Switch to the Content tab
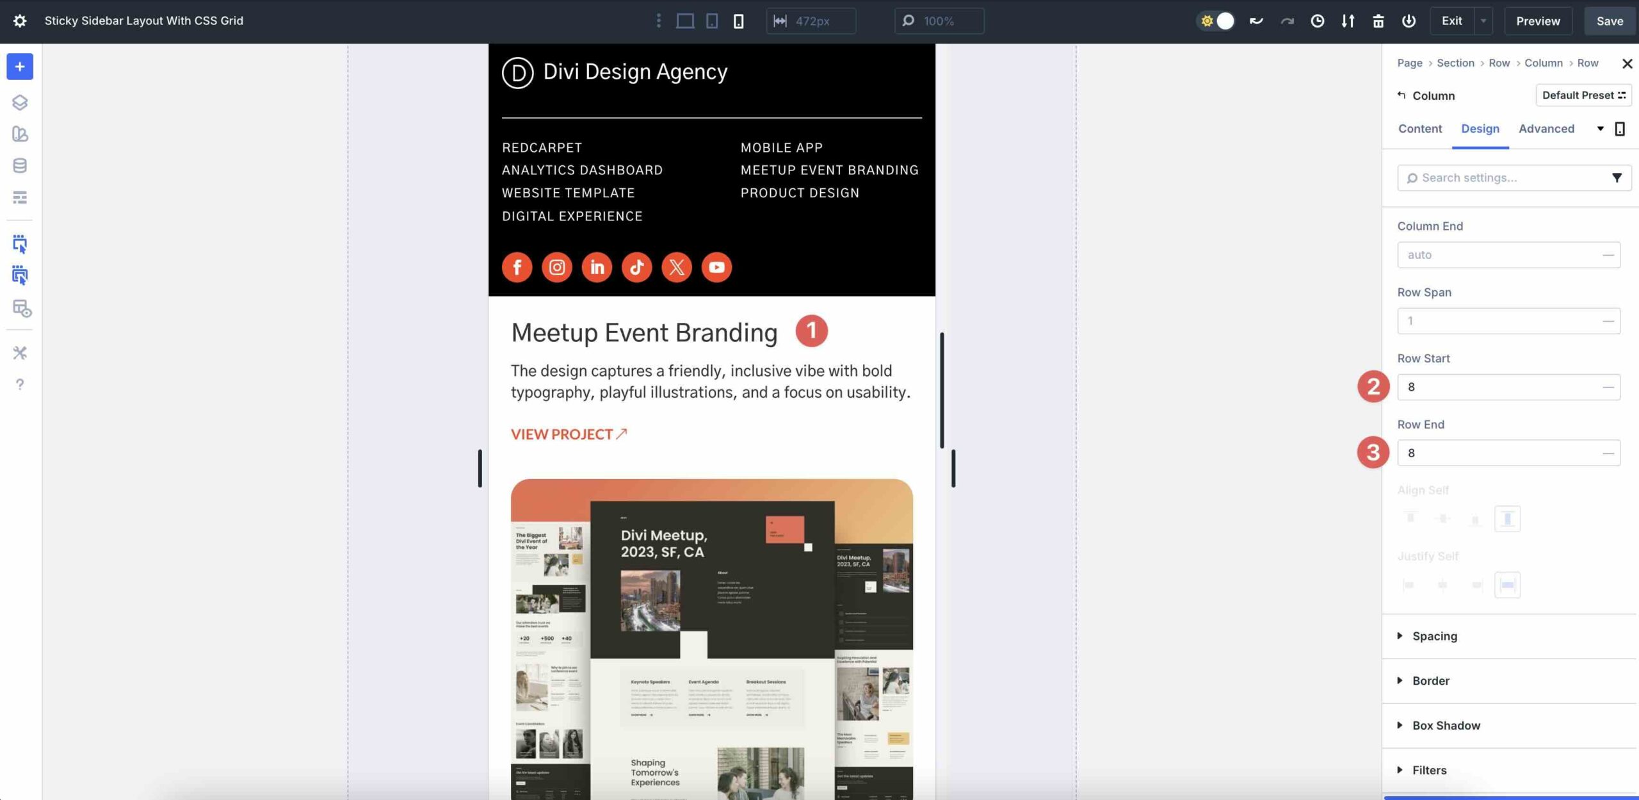 [x=1420, y=128]
